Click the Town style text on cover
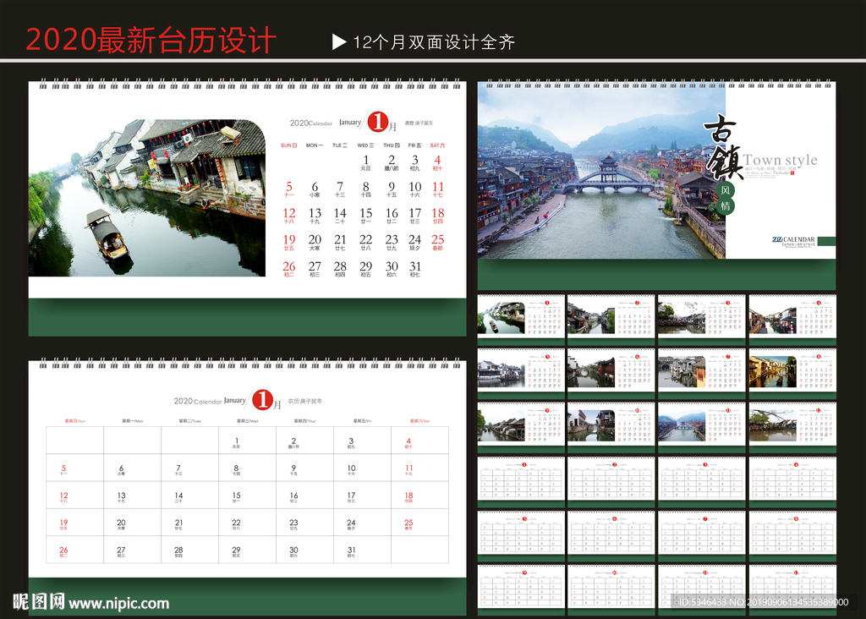Image resolution: width=866 pixels, height=619 pixels. click(x=780, y=160)
